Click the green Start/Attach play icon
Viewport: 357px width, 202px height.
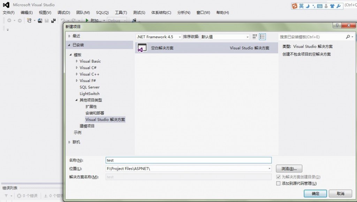87,21
